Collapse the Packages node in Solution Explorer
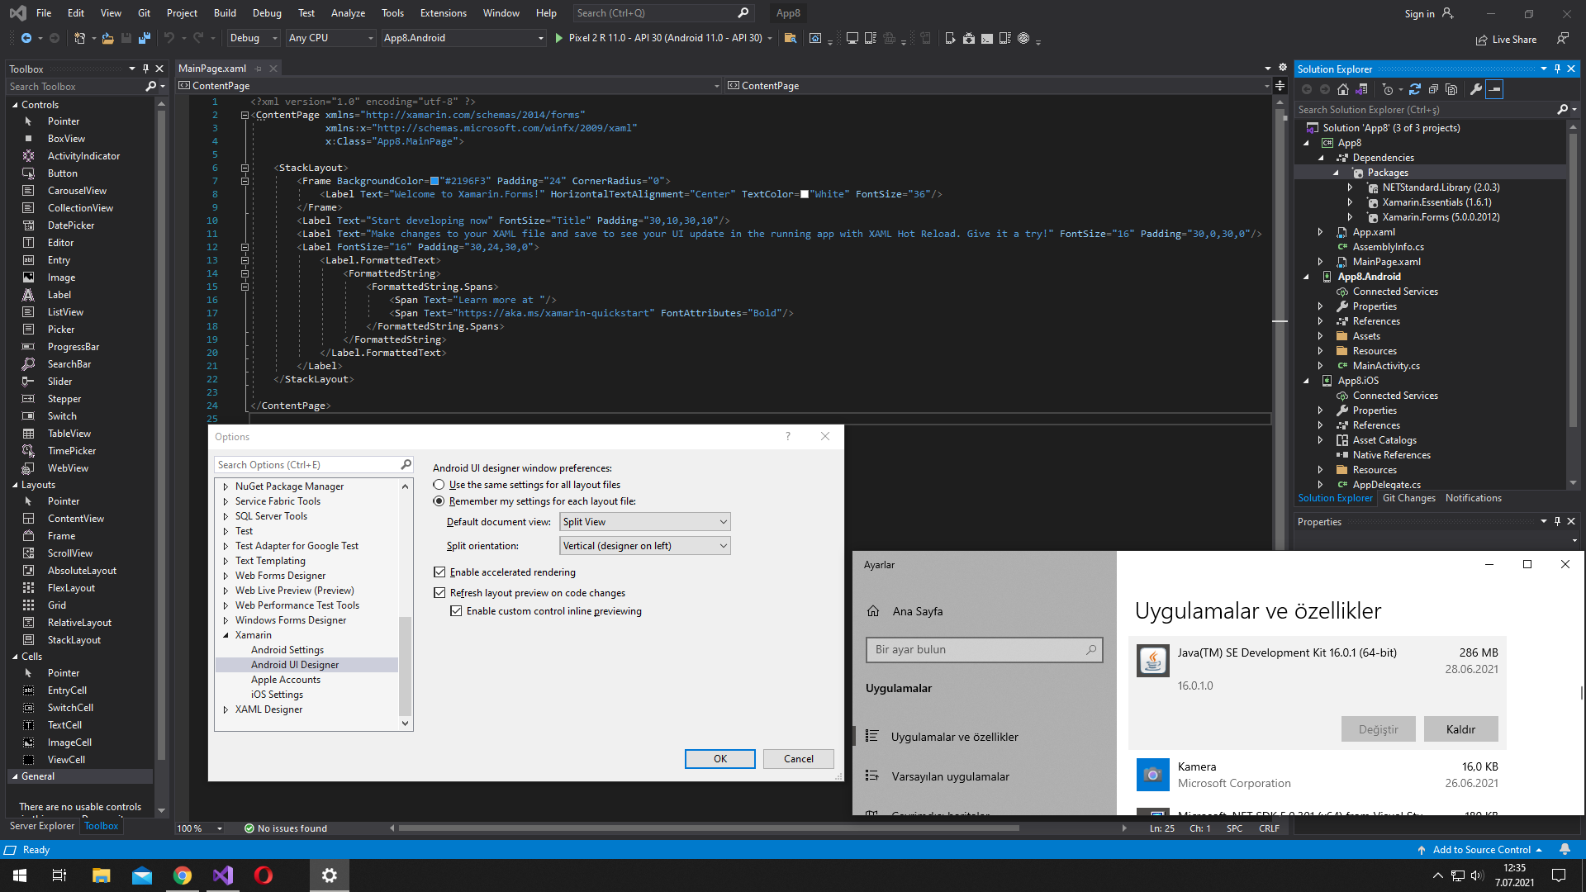Screen dimensions: 1586x892 click(x=1336, y=173)
